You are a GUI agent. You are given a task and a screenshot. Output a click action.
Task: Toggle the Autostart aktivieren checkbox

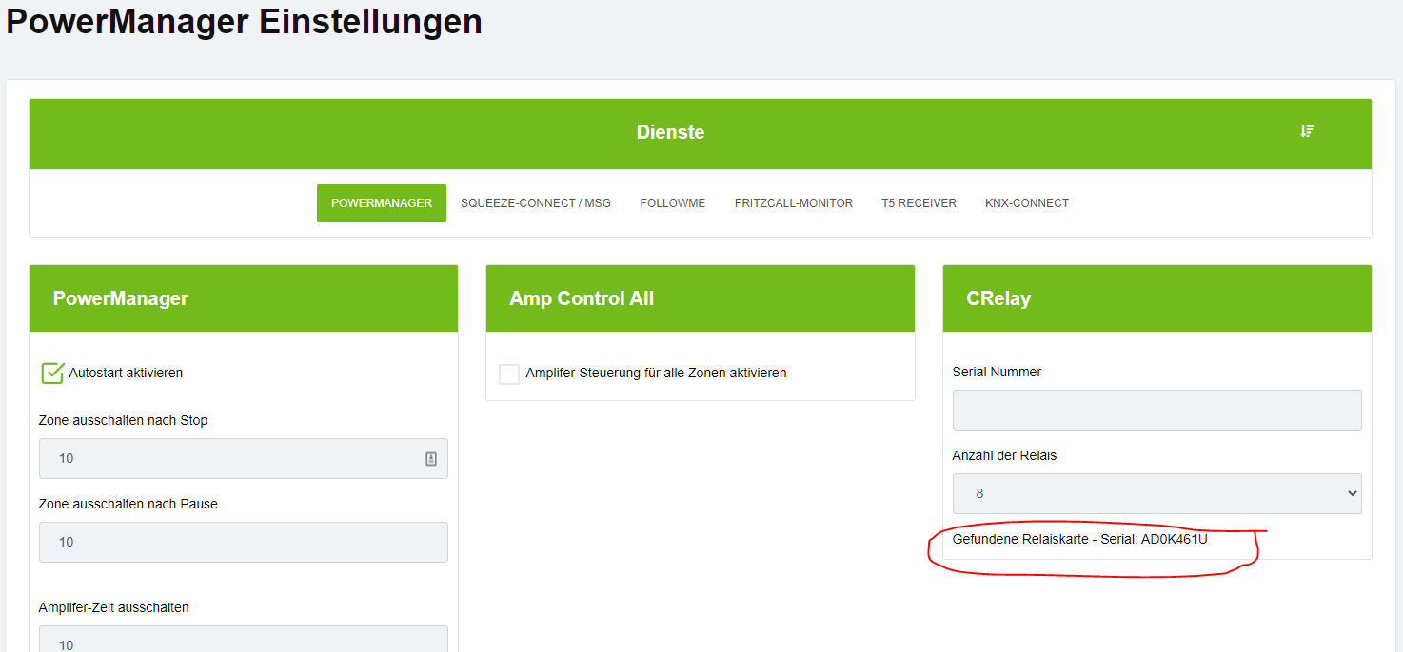pyautogui.click(x=52, y=373)
